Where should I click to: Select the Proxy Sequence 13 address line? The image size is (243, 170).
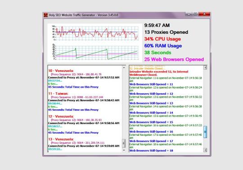click(x=78, y=143)
